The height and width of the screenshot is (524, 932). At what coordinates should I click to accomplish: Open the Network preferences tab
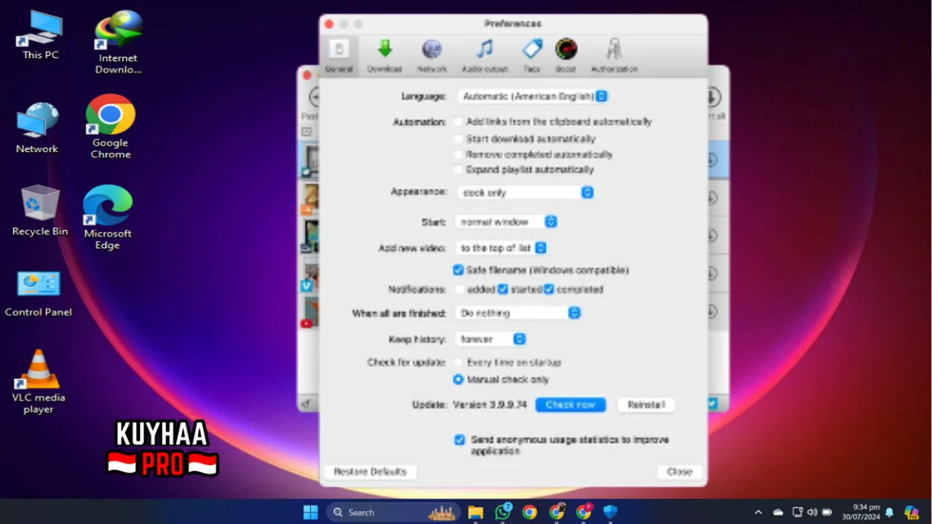(432, 56)
